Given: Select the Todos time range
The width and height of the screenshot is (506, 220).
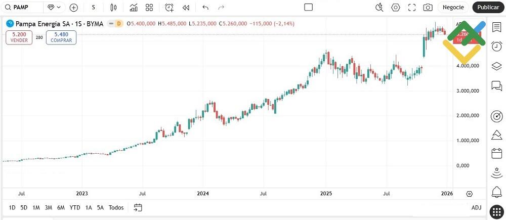Looking at the screenshot, I should pos(116,207).
